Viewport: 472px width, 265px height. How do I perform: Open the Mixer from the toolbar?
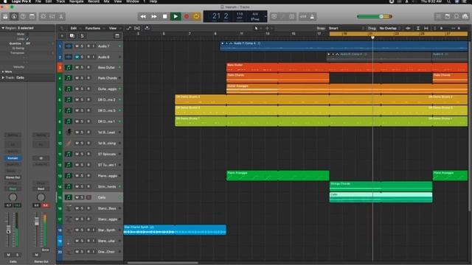[52, 16]
